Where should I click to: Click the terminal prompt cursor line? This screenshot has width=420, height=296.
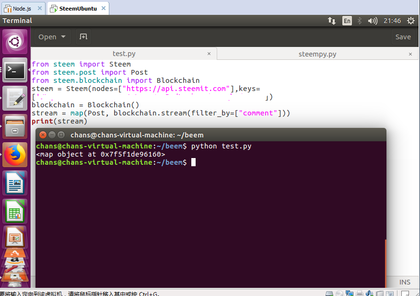116,162
